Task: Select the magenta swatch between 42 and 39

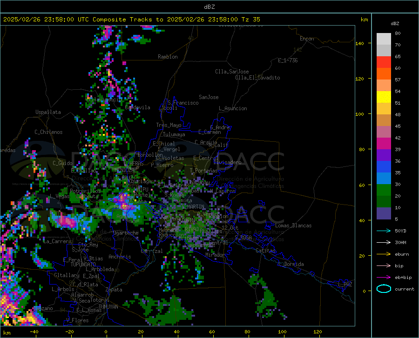Action: coord(384,144)
